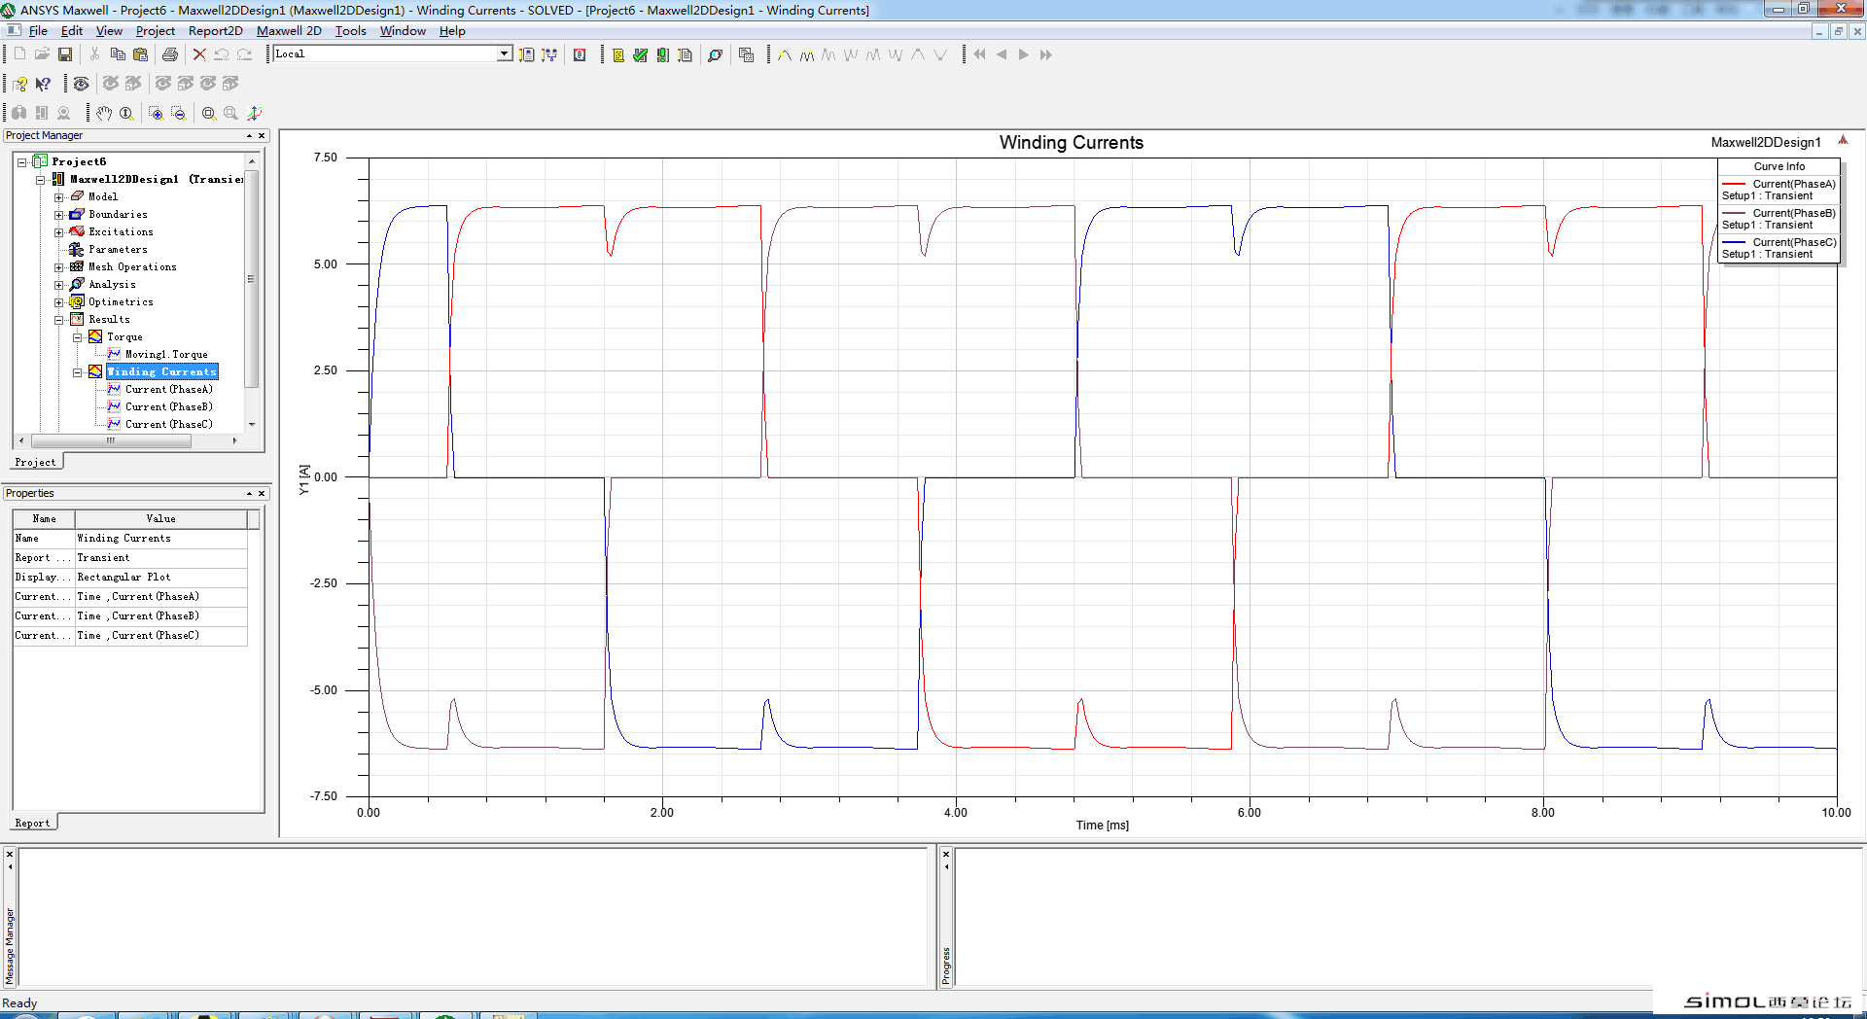Expand the Analysis tree node
The image size is (1867, 1019).
[x=58, y=284]
